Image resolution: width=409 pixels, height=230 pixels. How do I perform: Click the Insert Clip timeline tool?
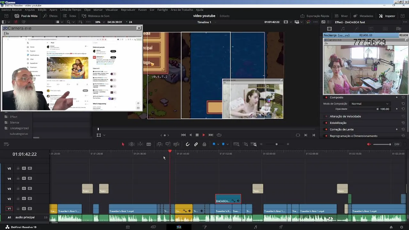159,144
